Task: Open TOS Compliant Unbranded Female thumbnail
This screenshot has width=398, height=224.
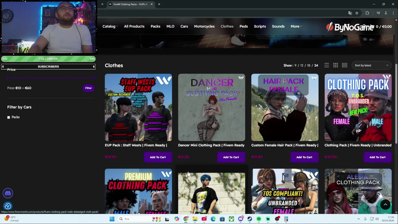Action: [285, 191]
